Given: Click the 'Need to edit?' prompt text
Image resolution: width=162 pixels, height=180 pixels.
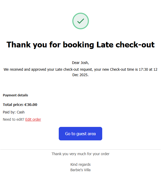Looking at the screenshot, I should 13,119.
